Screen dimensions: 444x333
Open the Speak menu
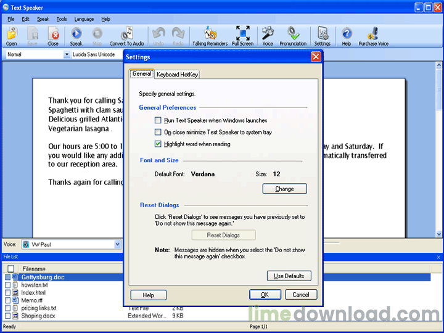pyautogui.click(x=43, y=19)
